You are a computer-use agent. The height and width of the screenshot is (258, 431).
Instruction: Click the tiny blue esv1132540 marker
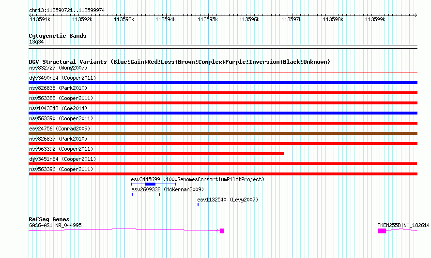click(x=198, y=204)
